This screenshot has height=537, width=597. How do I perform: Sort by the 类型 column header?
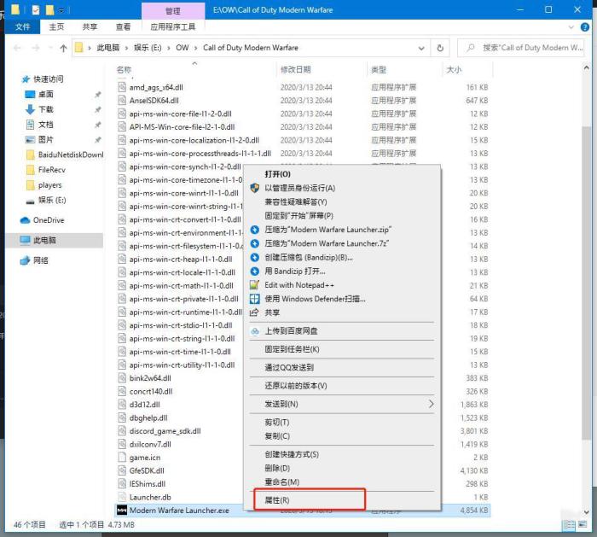point(379,70)
